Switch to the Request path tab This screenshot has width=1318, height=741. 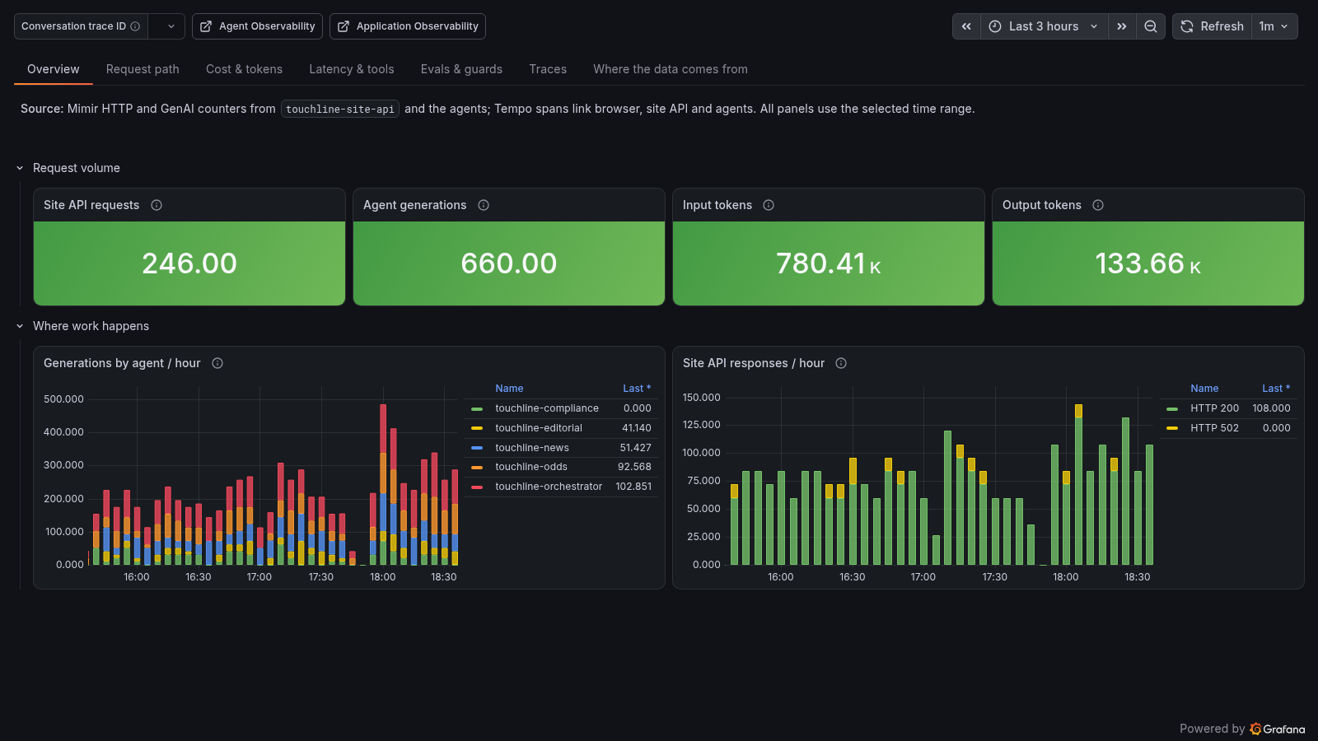[143, 69]
